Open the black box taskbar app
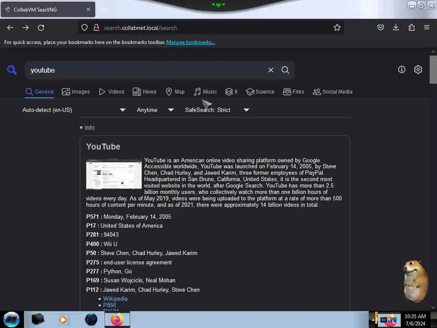This screenshot has height=328, width=437. pyautogui.click(x=38, y=319)
